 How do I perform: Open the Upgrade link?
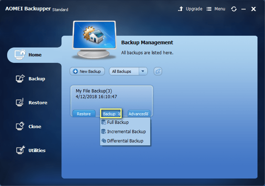194,9
